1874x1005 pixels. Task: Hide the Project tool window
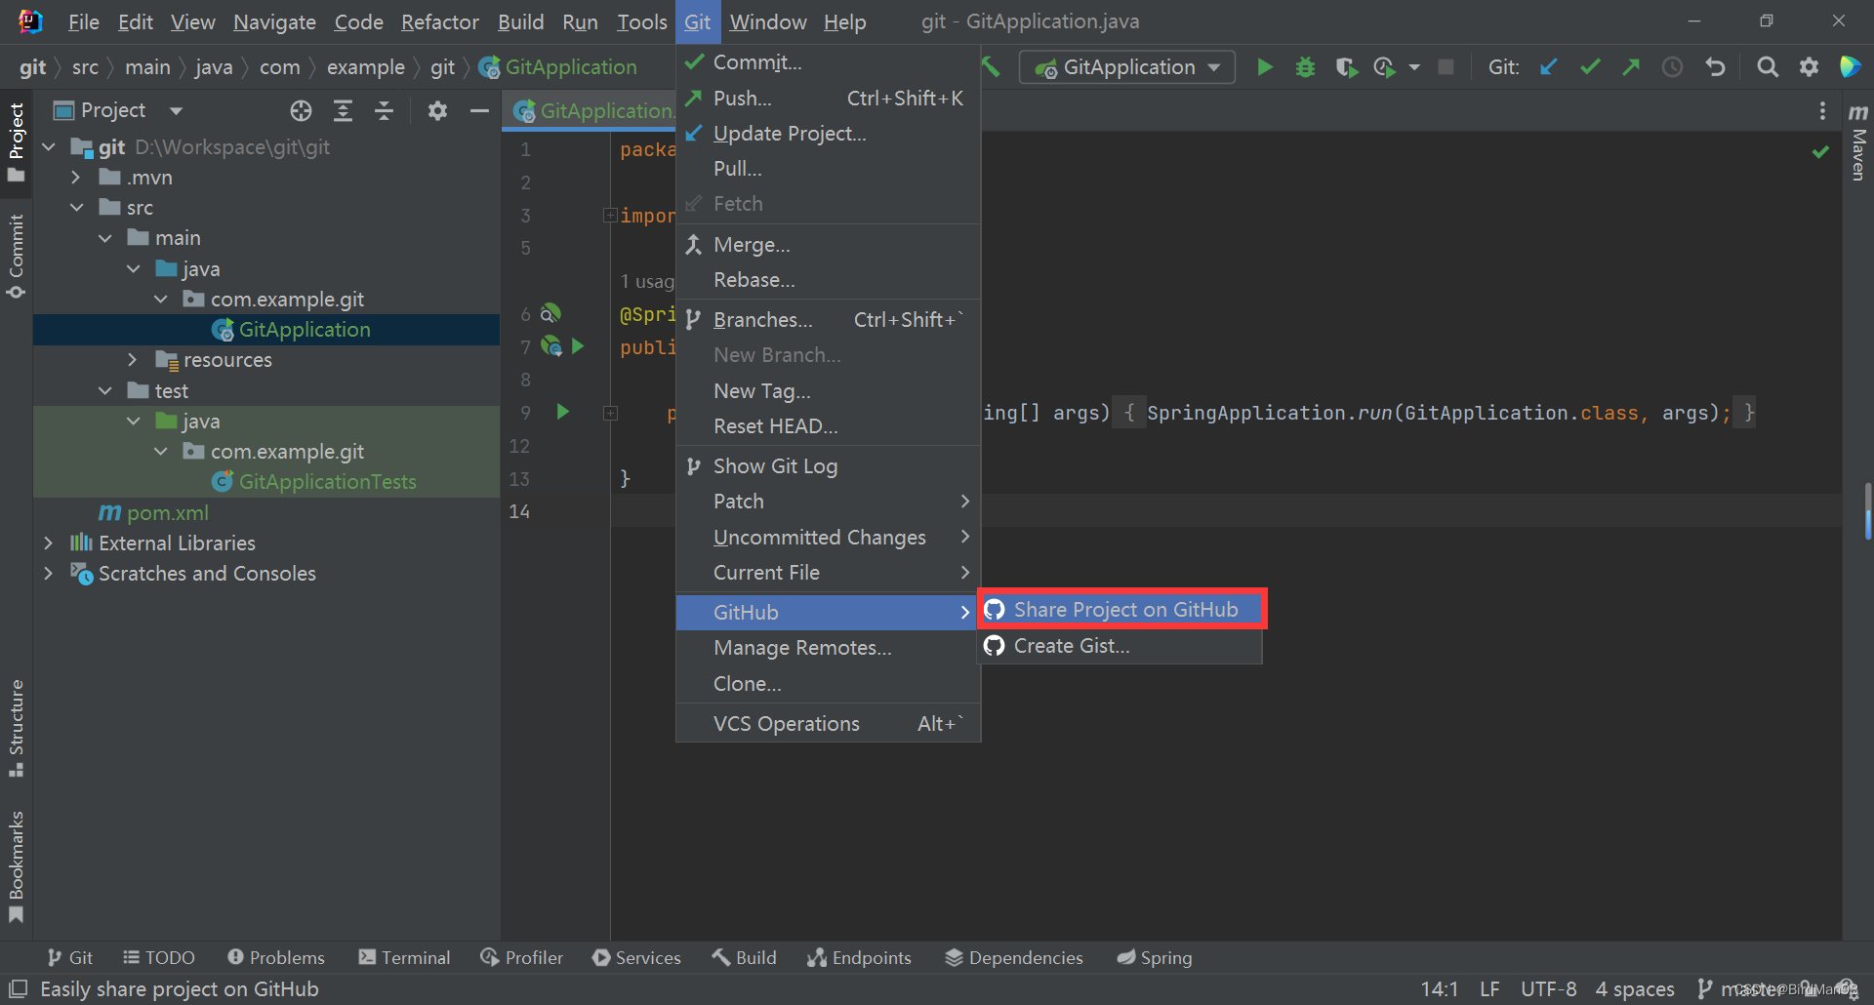pyautogui.click(x=479, y=111)
